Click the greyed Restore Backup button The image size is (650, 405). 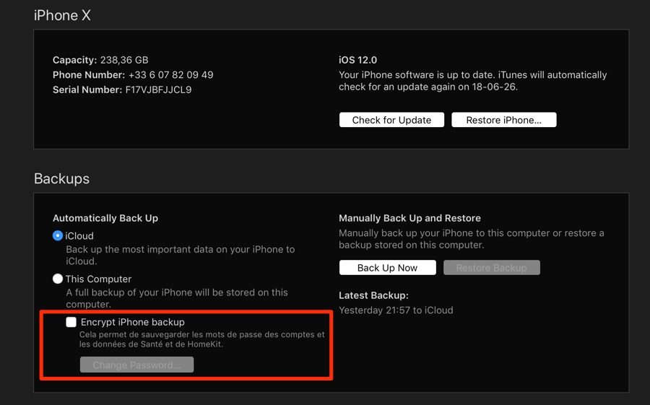pos(492,268)
